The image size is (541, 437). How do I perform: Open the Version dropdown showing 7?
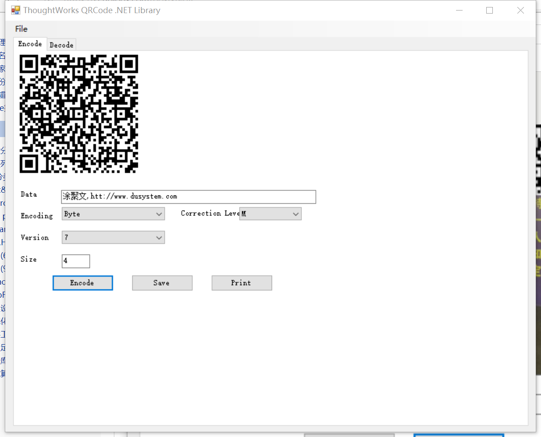click(113, 237)
